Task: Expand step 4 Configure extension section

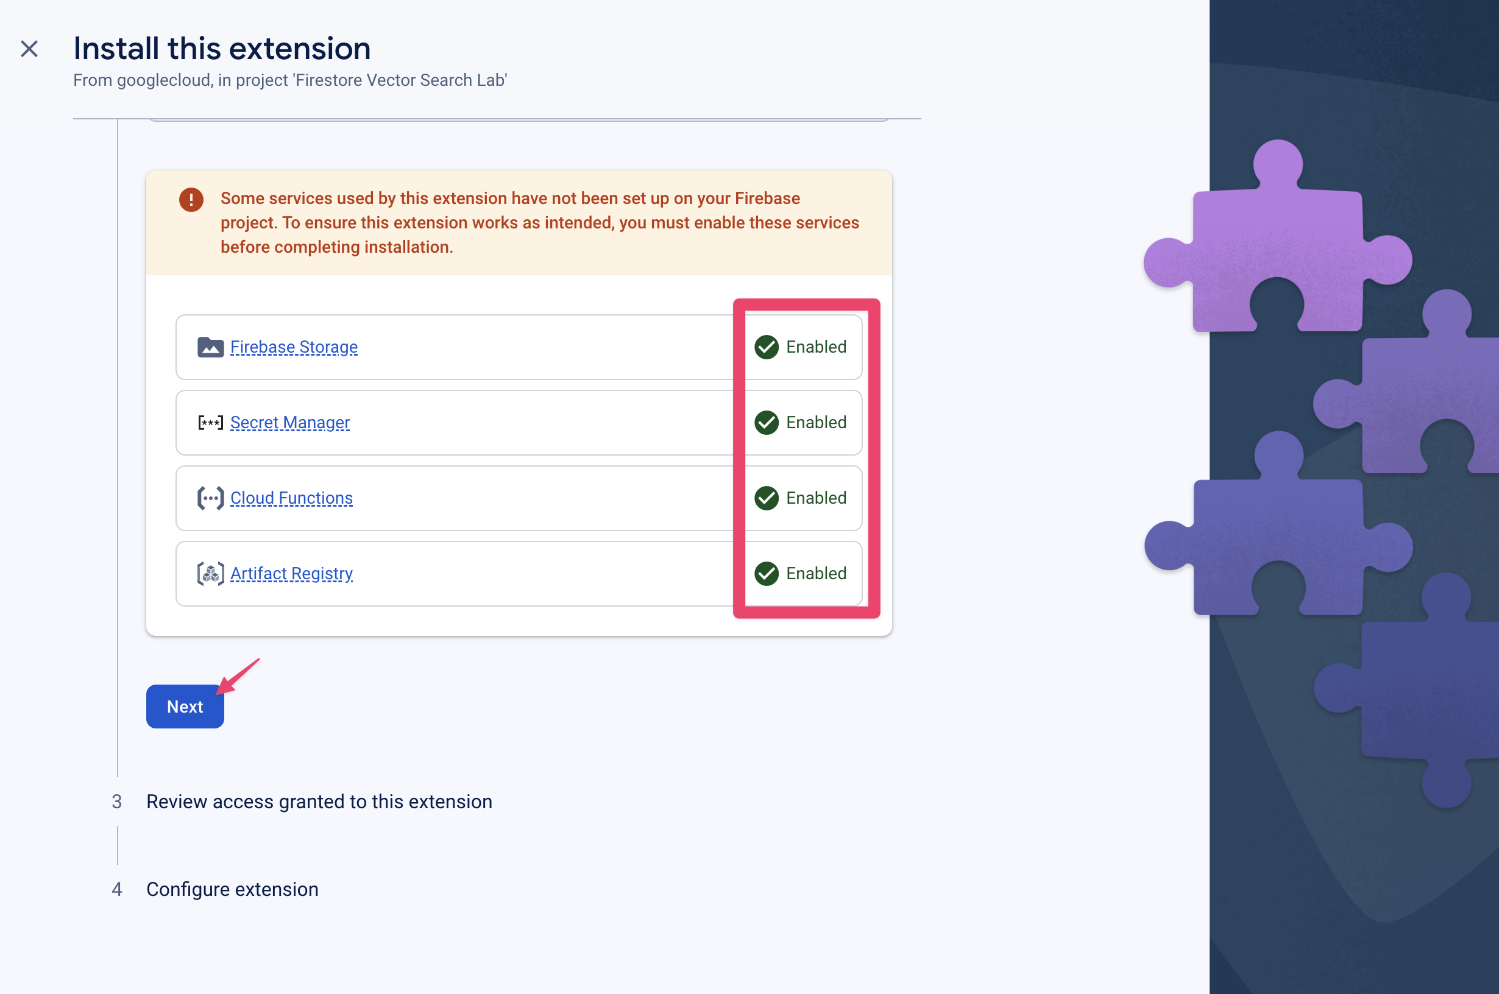Action: pyautogui.click(x=231, y=889)
